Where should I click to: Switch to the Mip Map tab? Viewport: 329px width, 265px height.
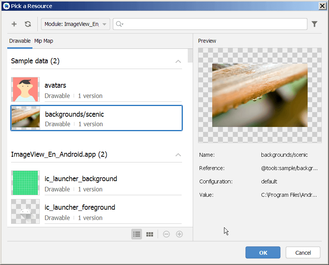pyautogui.click(x=44, y=41)
